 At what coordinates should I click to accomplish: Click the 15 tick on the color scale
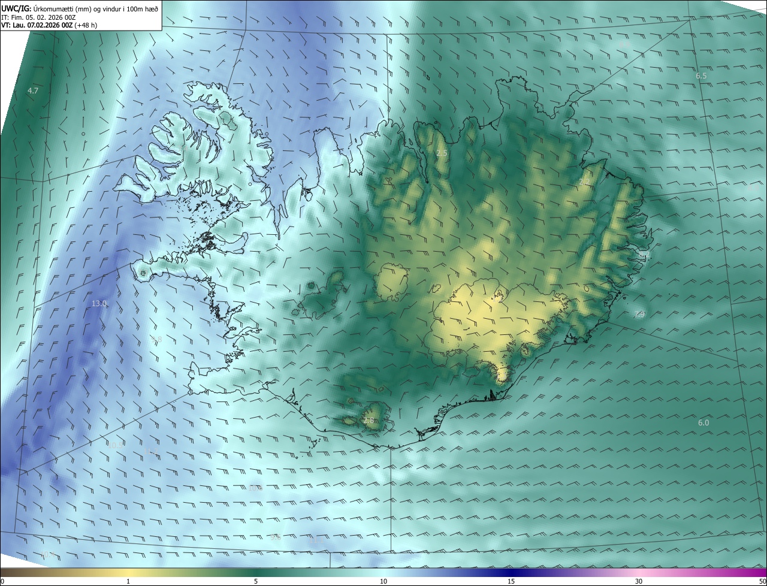pos(511,581)
